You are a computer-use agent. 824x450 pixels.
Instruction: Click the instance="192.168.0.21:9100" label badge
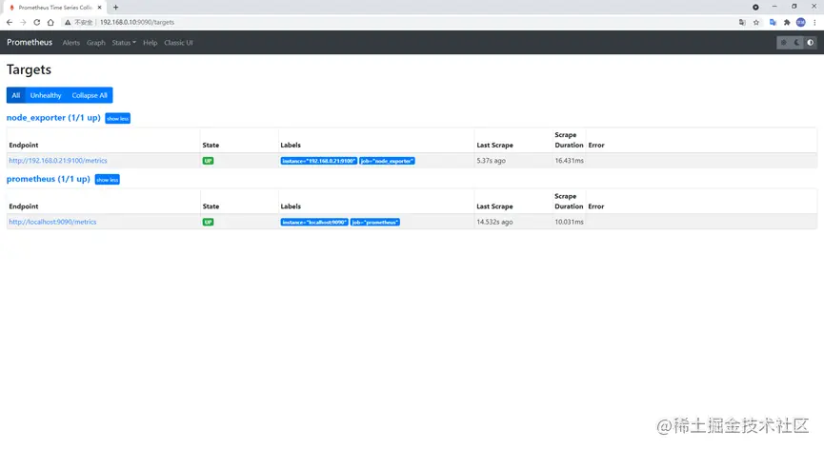pos(318,161)
